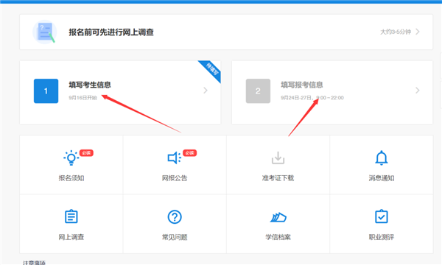Click 报名前可先进行网上调查 banner text
Screen dimensions: 442x265
tap(111, 32)
